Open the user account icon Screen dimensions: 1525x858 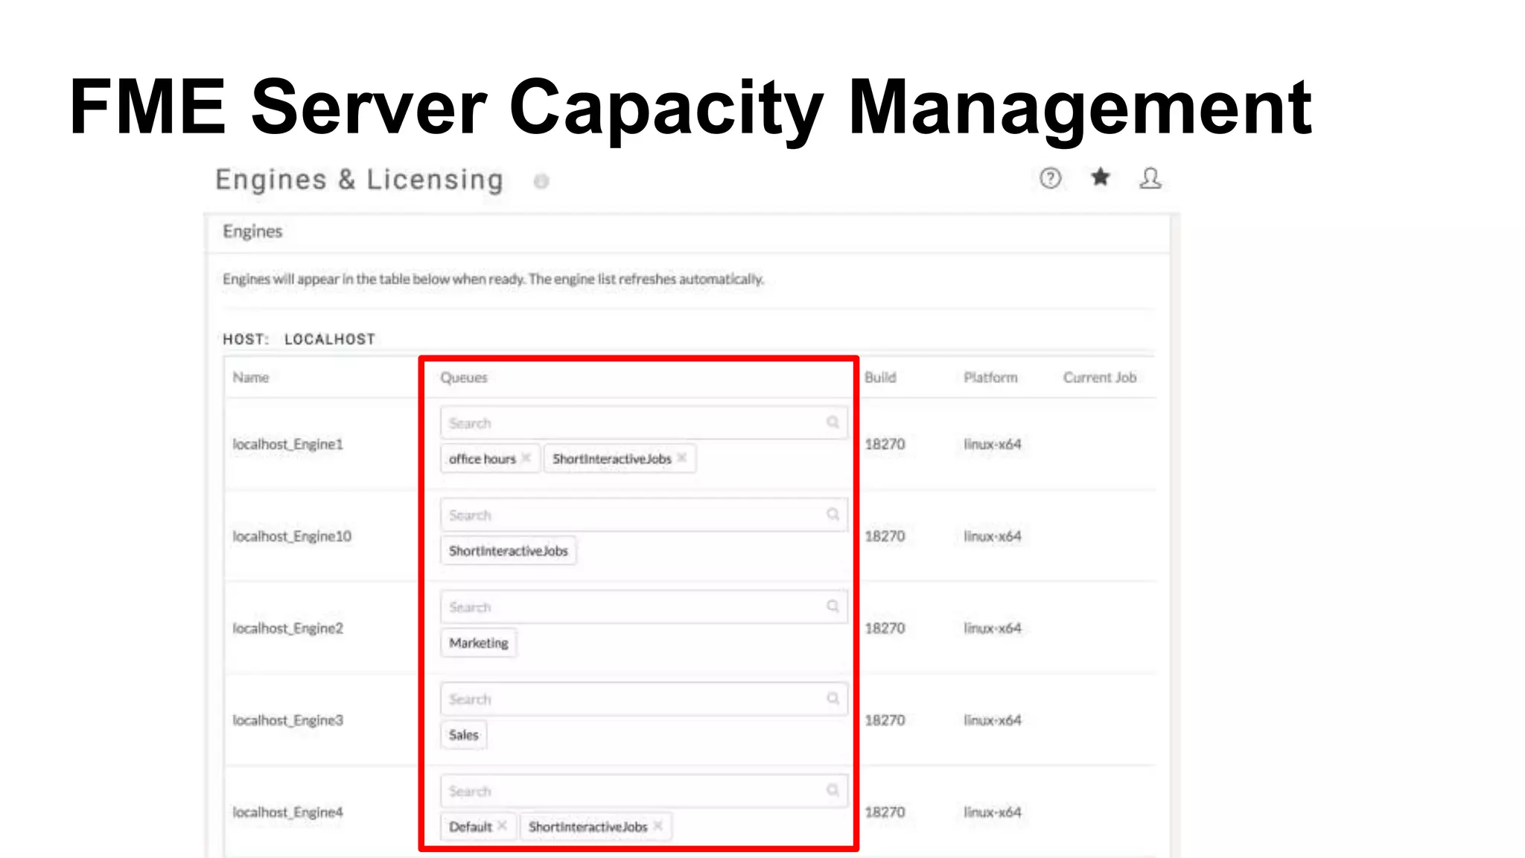pos(1150,178)
